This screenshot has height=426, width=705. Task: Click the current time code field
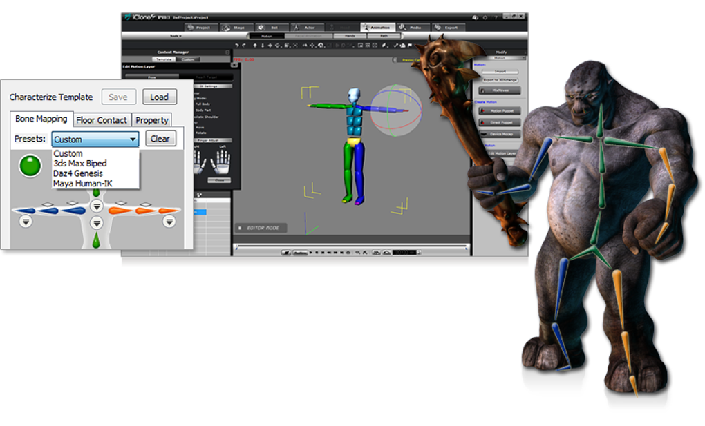click(404, 253)
